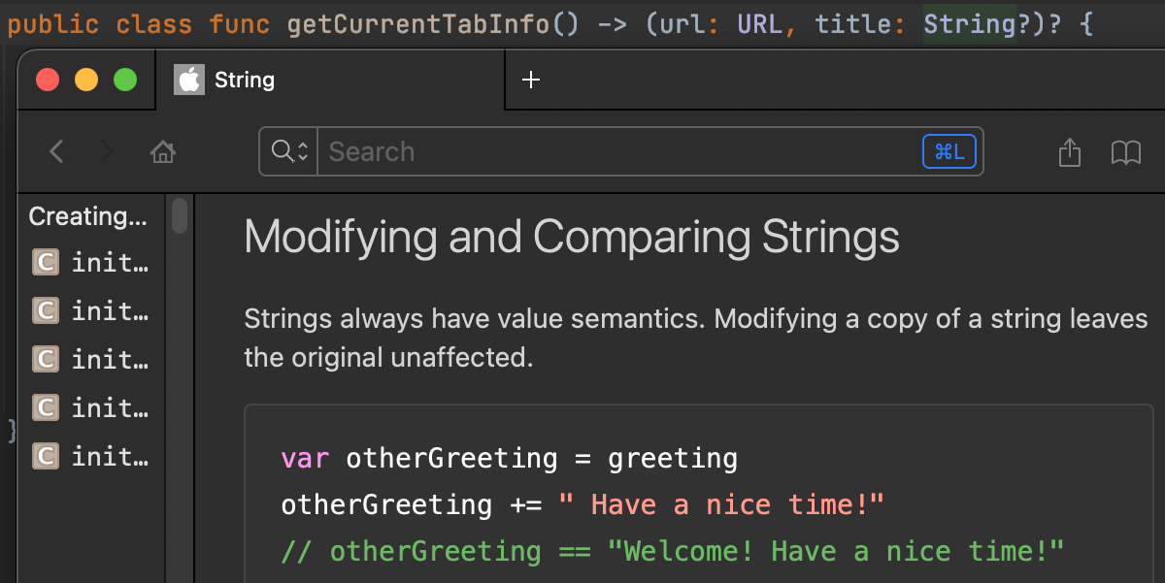This screenshot has width=1165, height=583.
Task: Open the magnifier search scope dropdown
Action: tap(289, 151)
